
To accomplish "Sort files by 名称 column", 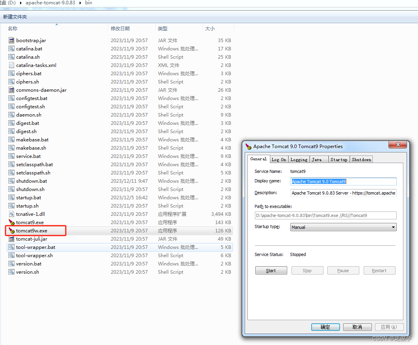I will point(13,28).
